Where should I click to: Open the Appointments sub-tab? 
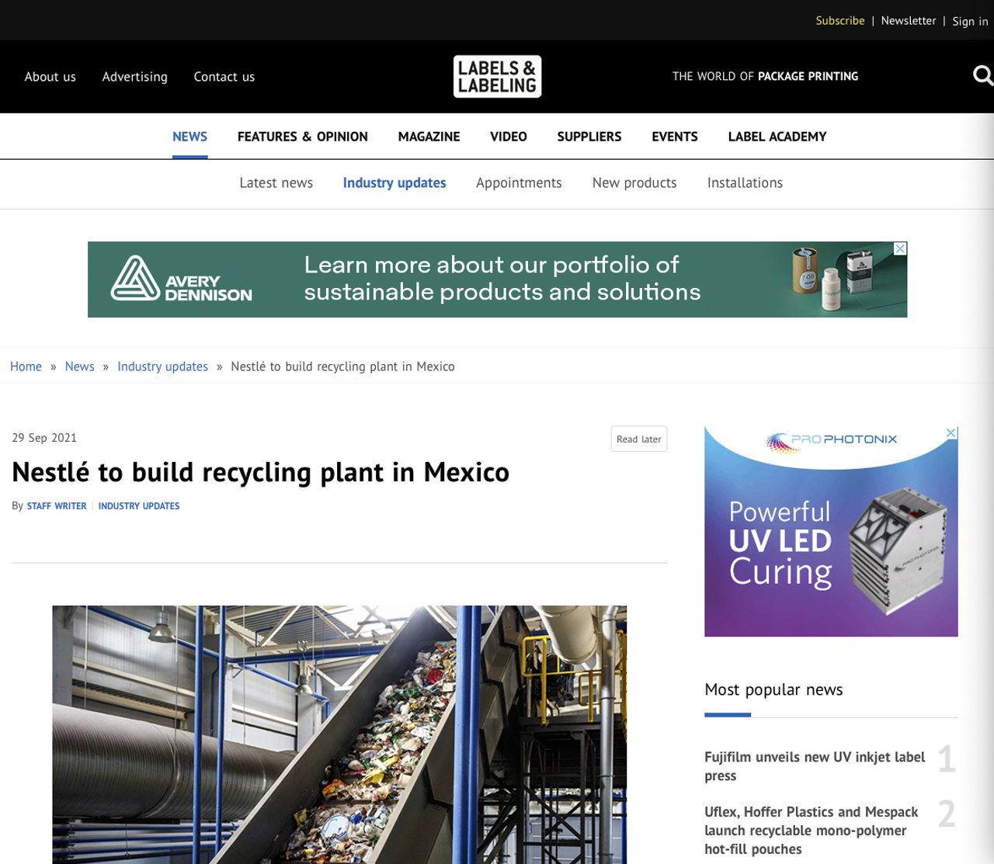(x=518, y=182)
